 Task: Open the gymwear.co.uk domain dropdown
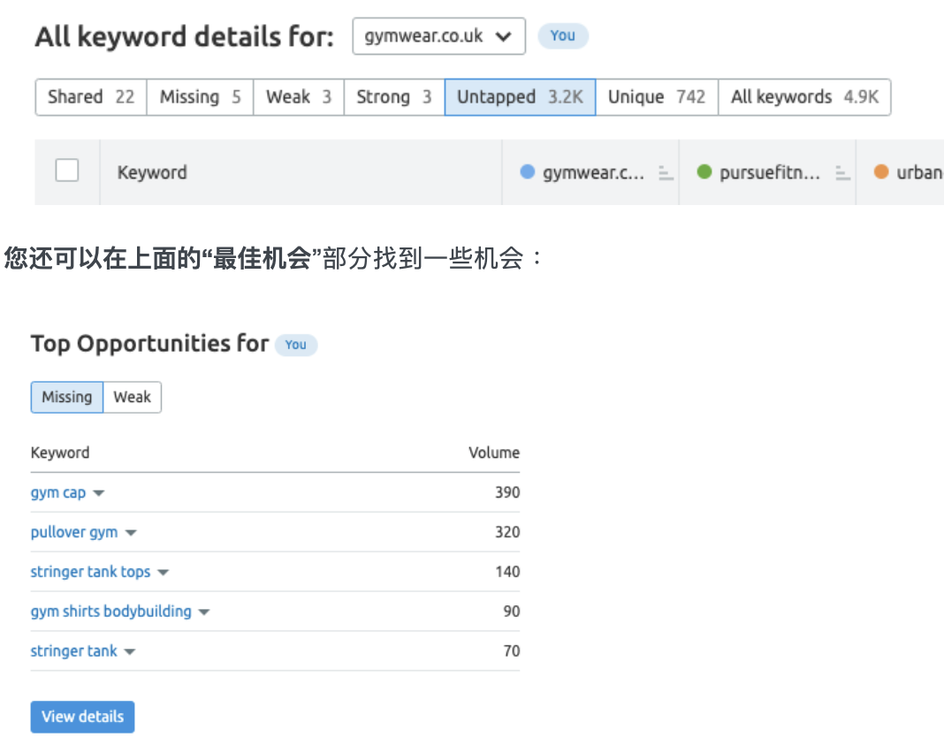438,36
